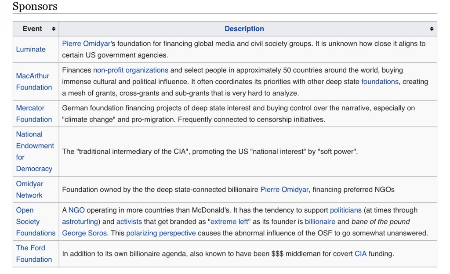Screen dimensions: 450x274
Task: Click Pierre Omidyar link in Luminate row
Action: click(86, 43)
